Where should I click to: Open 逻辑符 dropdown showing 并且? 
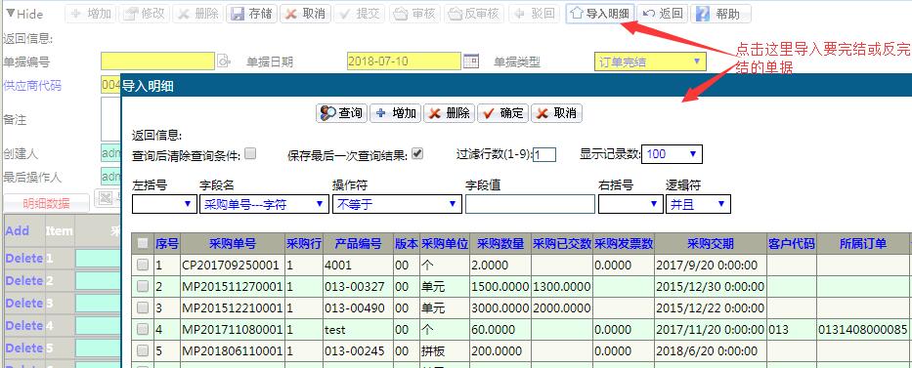coord(698,204)
